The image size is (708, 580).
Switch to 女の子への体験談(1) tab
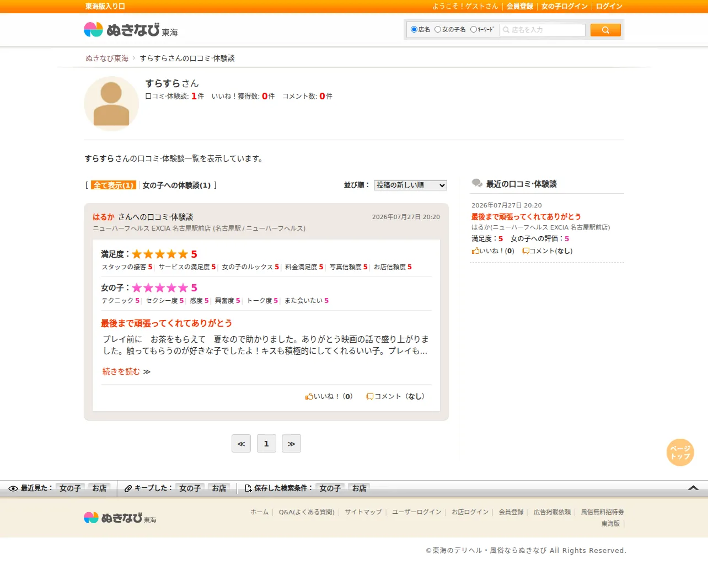tap(176, 185)
